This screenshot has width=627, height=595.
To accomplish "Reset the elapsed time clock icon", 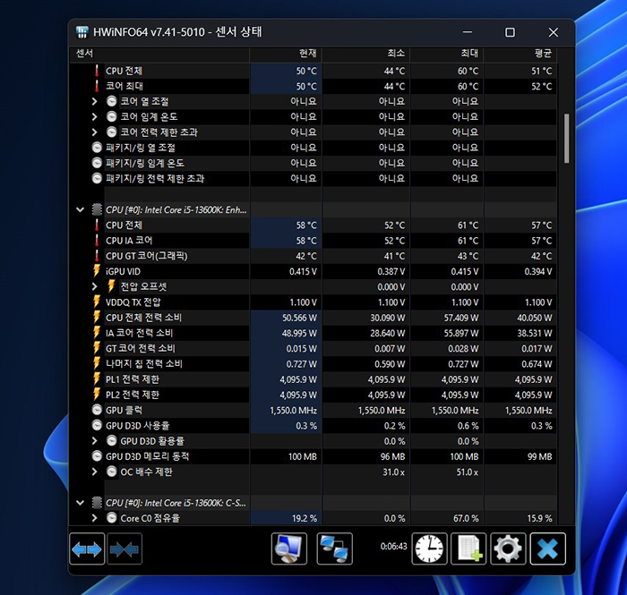I will click(429, 548).
